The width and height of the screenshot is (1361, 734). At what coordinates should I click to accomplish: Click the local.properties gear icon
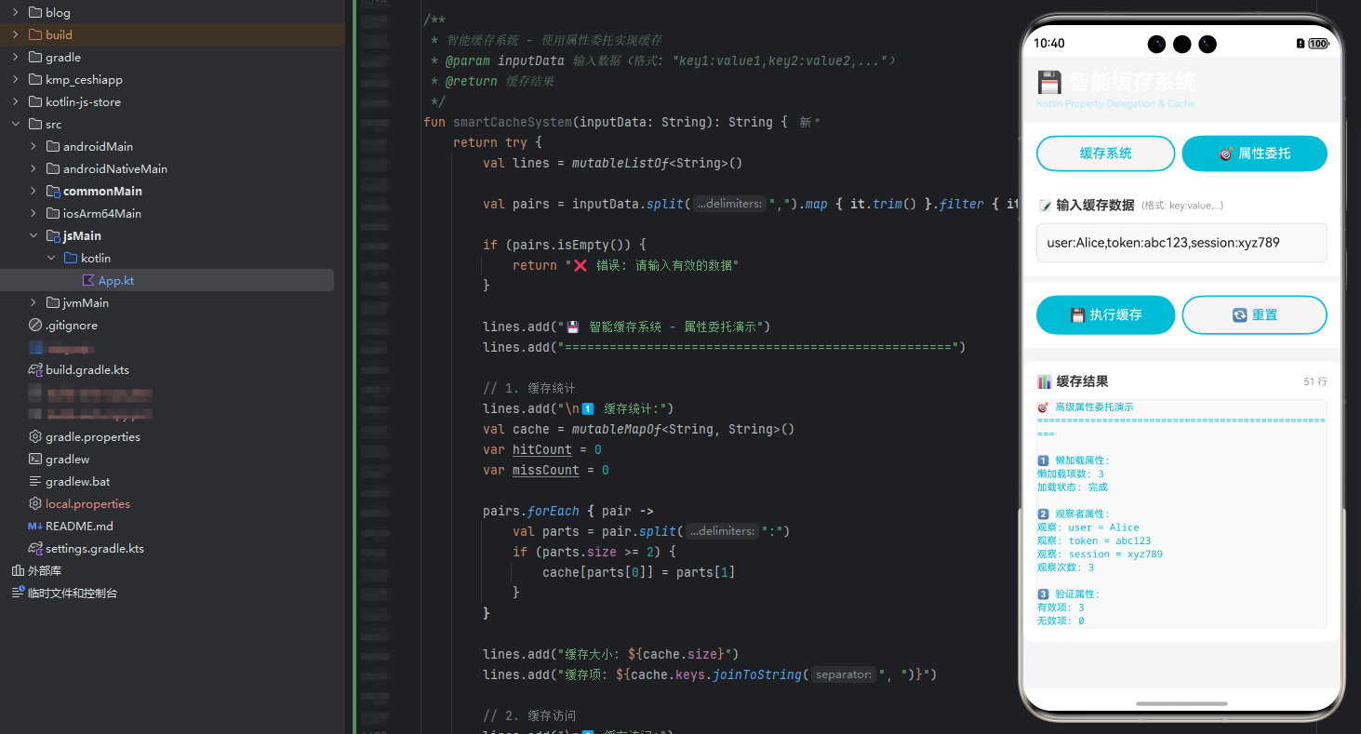click(x=35, y=504)
